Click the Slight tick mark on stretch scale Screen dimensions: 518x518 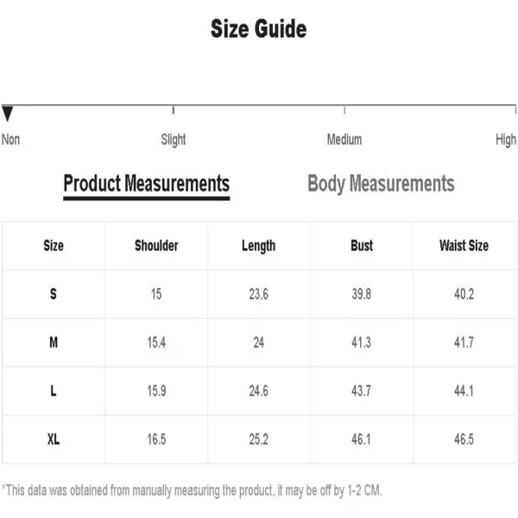(174, 110)
